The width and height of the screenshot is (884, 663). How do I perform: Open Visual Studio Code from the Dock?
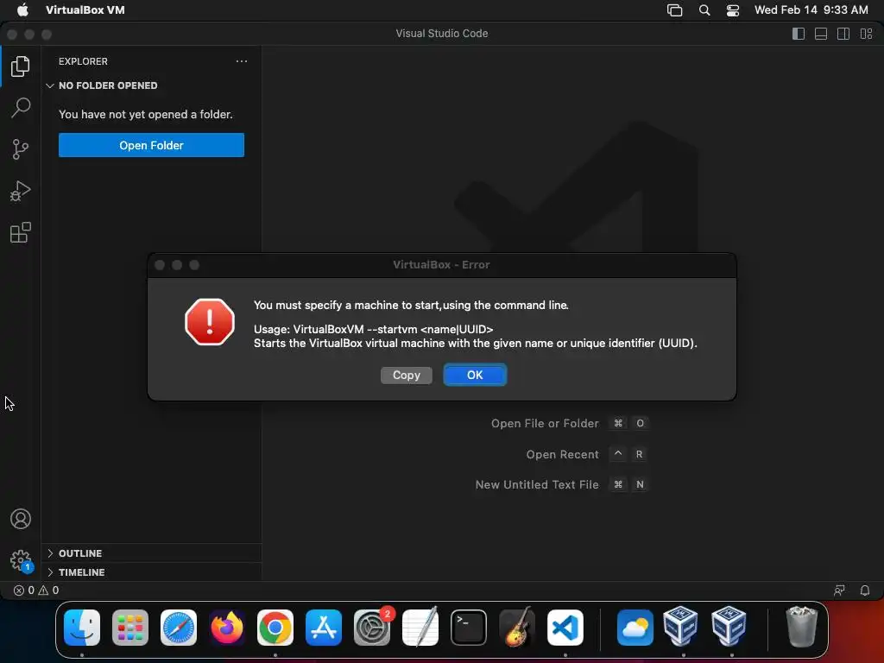(565, 627)
